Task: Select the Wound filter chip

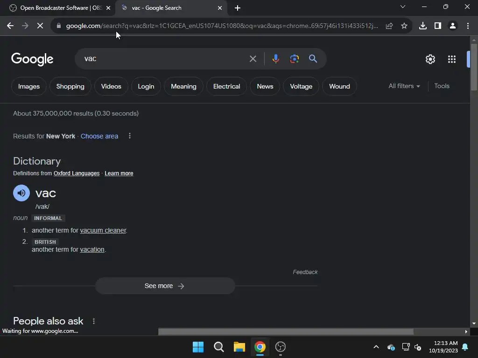Action: click(340, 86)
